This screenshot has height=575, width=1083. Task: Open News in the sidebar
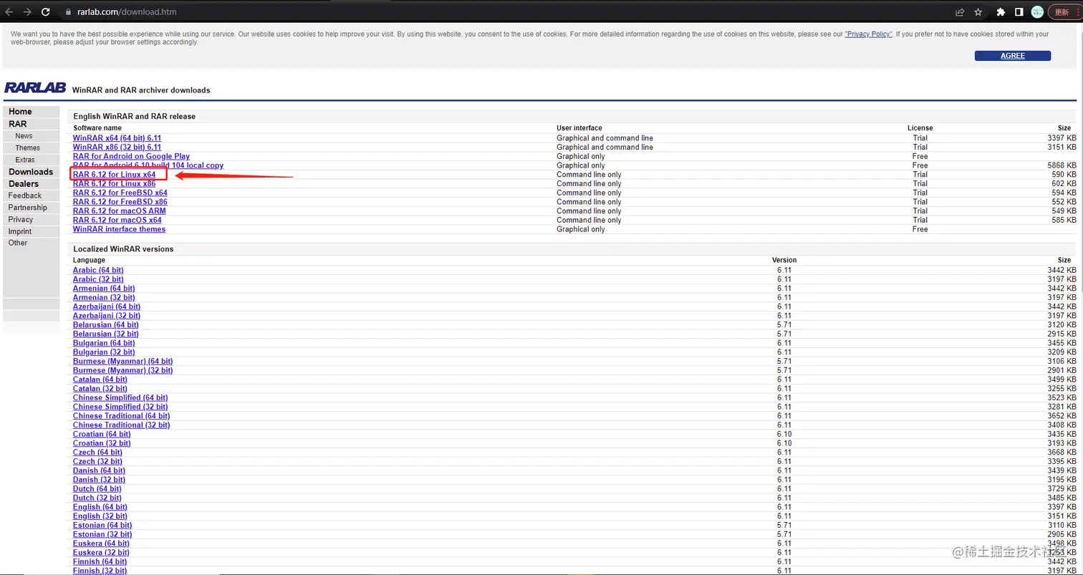tap(24, 136)
